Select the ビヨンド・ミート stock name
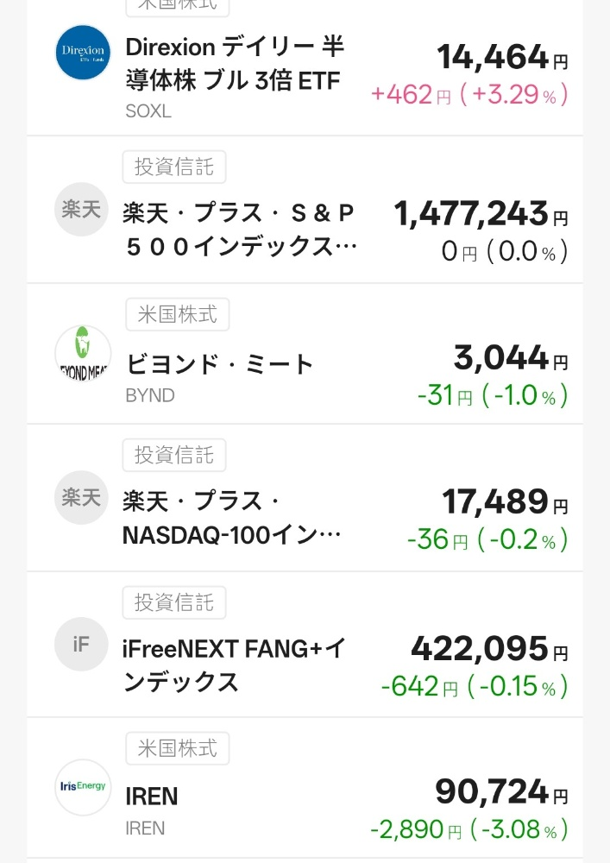The width and height of the screenshot is (610, 863). coord(219,364)
